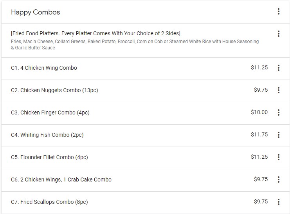Click the Fried Food Platters description heading

tap(95, 33)
